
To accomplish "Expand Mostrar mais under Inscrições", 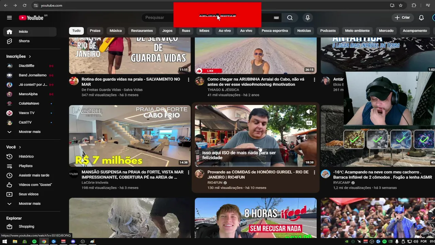I will click(30, 132).
